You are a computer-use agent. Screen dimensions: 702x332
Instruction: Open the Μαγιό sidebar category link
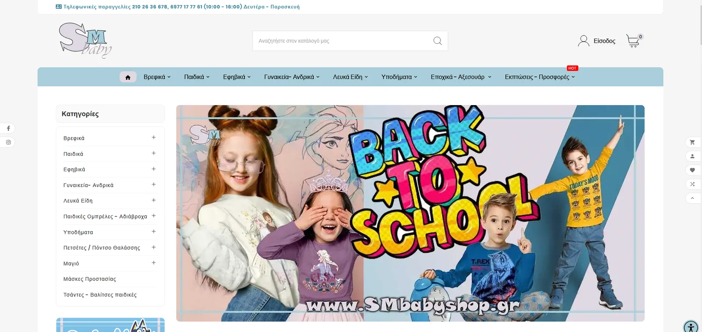71,264
